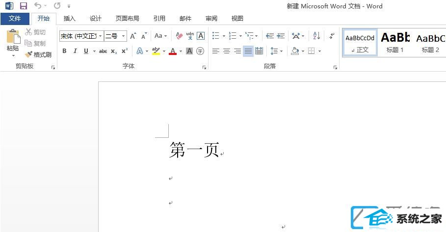Open the borders icon menu
This screenshot has height=232, width=446.
(312, 51)
